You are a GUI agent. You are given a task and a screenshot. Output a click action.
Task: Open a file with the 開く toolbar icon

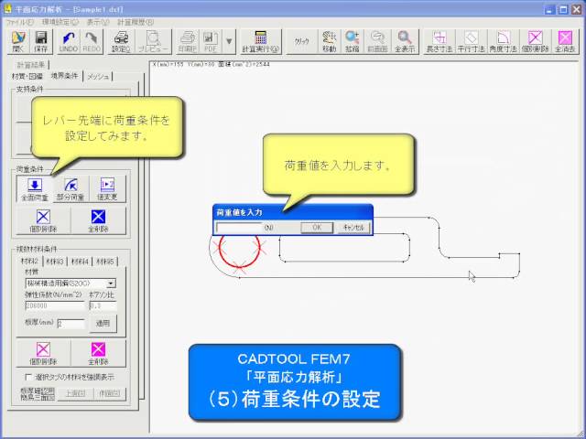tap(18, 42)
